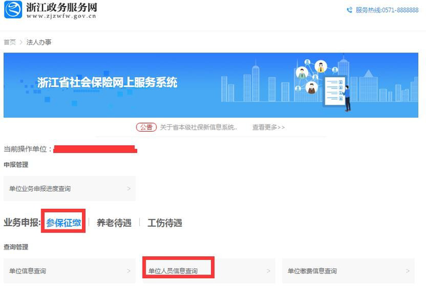This screenshot has width=426, height=286.
Task: Open the 法人办事 breadcrumb
Action: pyautogui.click(x=39, y=42)
